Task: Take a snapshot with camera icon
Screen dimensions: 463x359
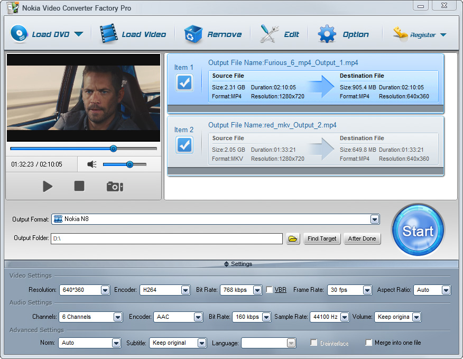Action: click(115, 187)
